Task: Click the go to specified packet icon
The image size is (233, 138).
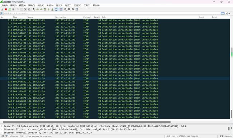Action: click(x=45, y=9)
